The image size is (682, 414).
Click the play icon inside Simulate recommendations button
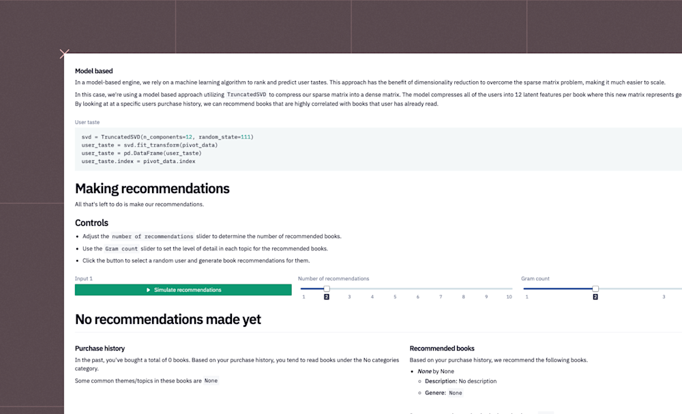coord(148,289)
